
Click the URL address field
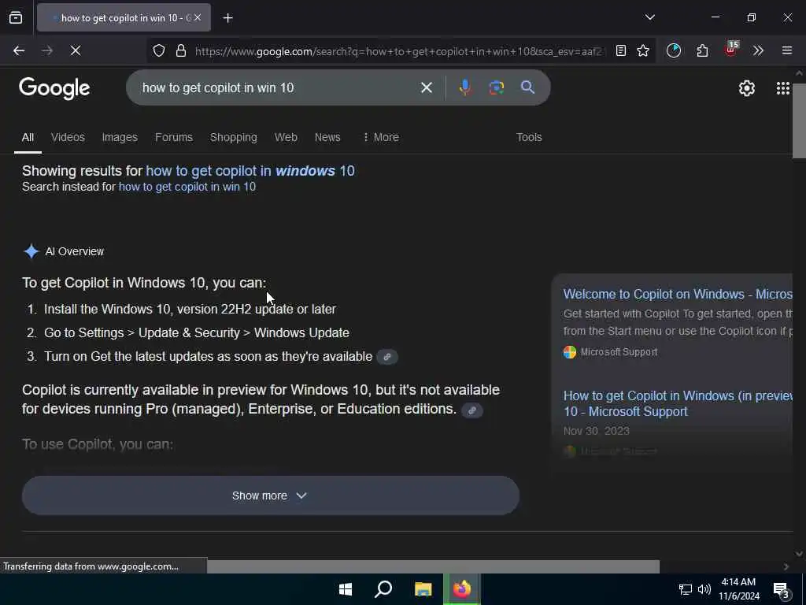pos(399,51)
